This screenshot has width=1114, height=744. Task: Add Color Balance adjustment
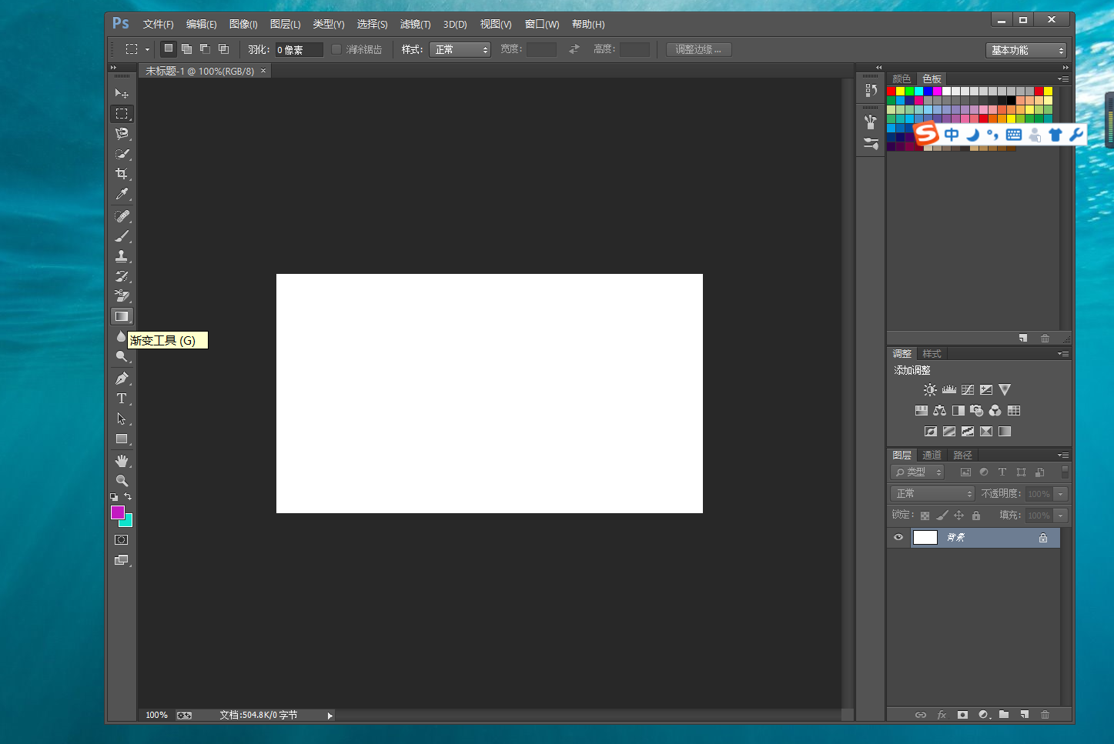pos(939,411)
